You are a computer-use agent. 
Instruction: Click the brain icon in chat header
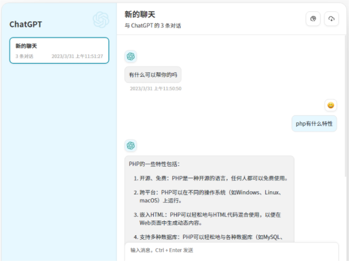pyautogui.click(x=313, y=19)
